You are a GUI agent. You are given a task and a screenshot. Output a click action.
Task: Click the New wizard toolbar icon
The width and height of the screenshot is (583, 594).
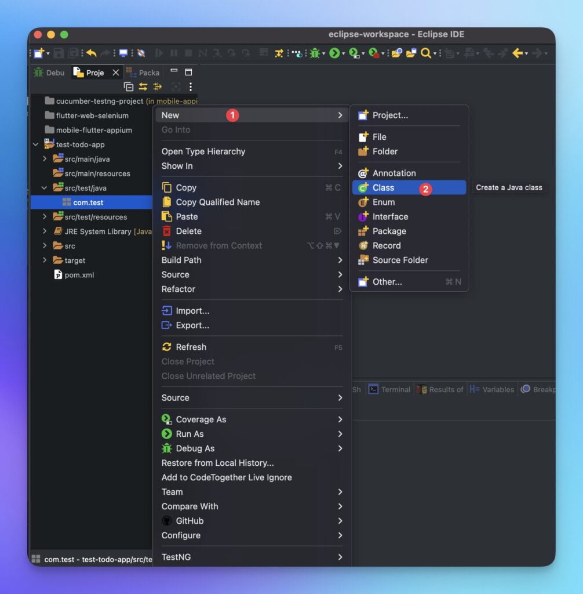click(x=39, y=53)
